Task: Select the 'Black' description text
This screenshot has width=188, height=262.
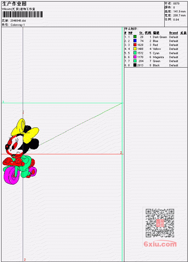Action: coord(156,65)
